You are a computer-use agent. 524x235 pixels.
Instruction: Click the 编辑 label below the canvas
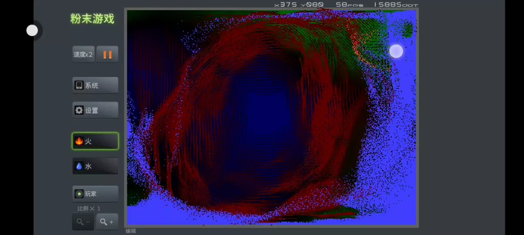(131, 231)
